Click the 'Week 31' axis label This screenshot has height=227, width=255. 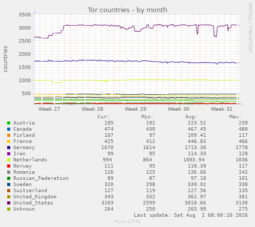(222, 109)
